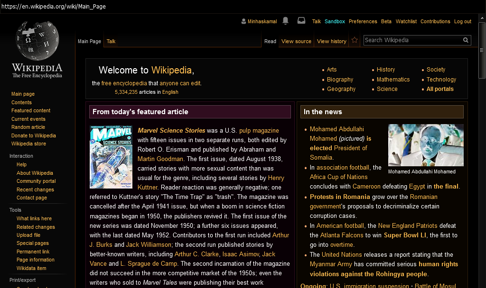Open Donate to Wikipedia link
486x288 pixels.
coord(34,135)
